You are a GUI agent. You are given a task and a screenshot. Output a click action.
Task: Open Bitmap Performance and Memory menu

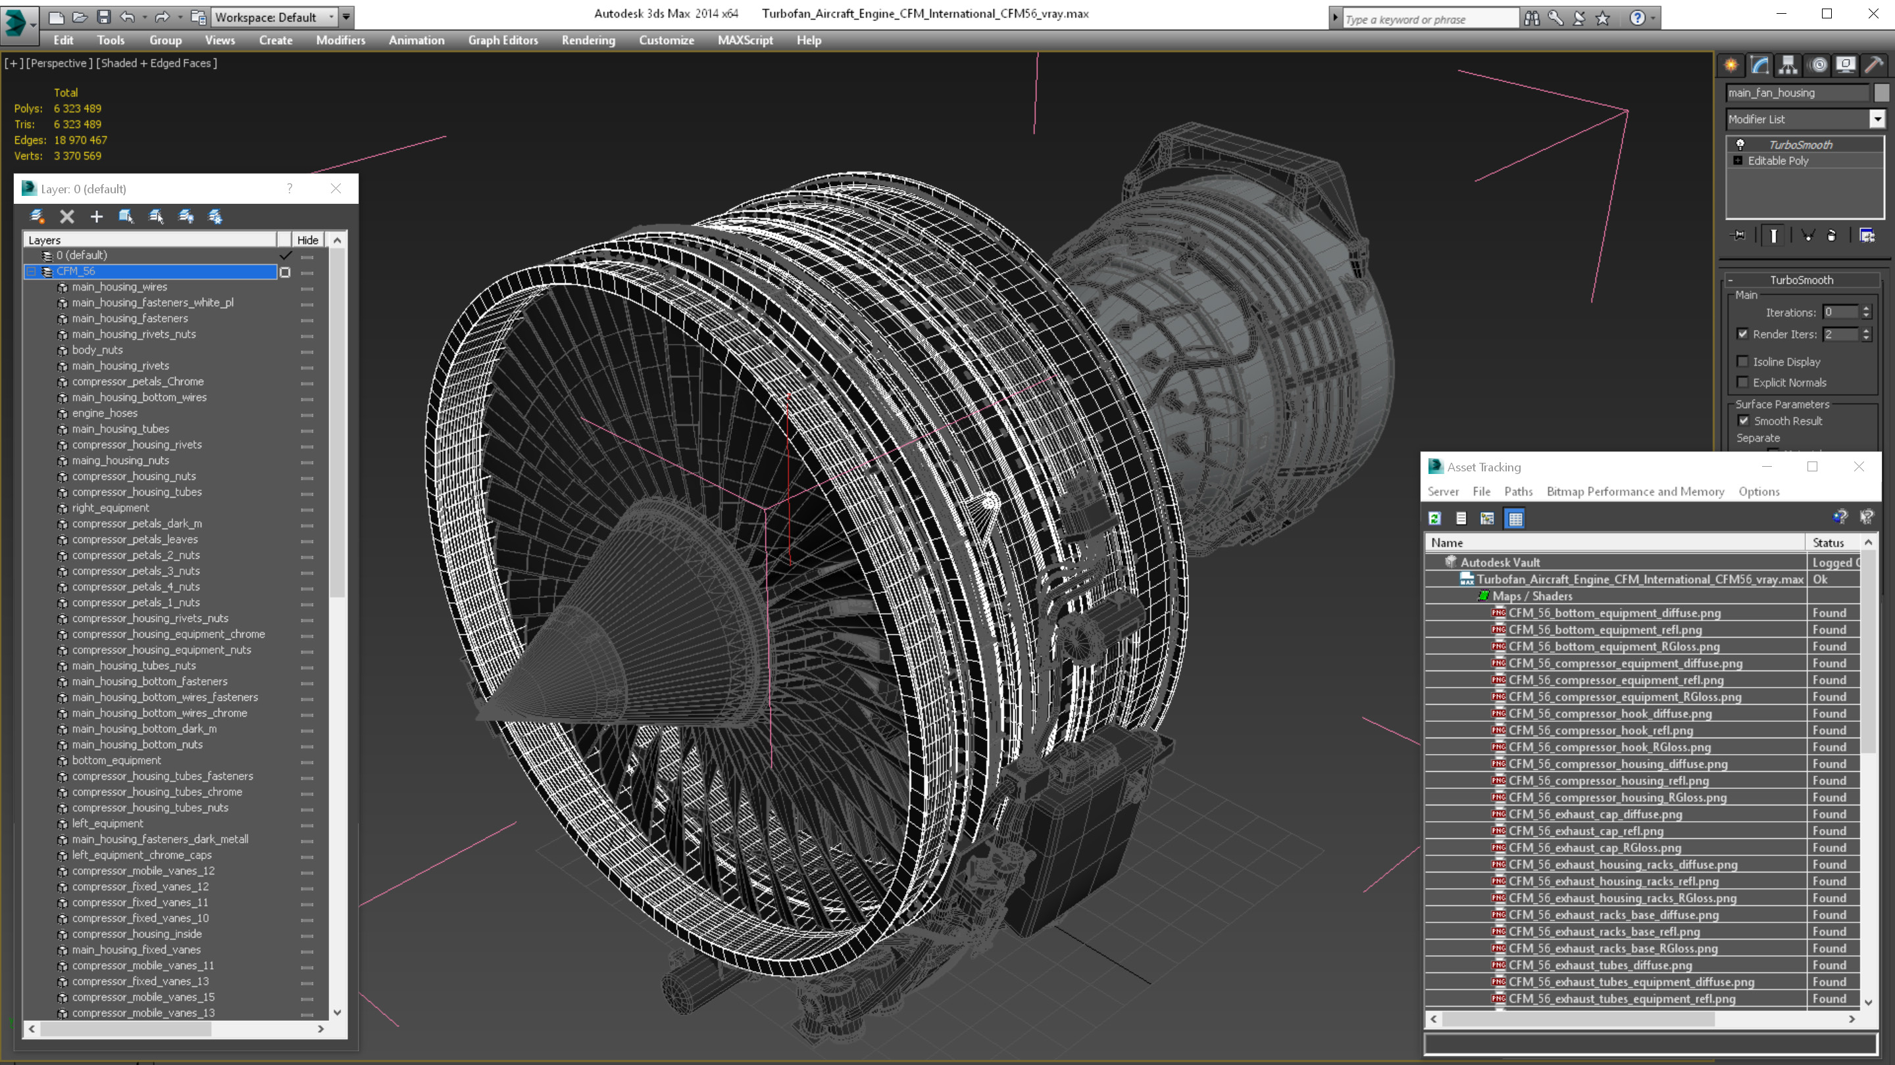[1635, 492]
